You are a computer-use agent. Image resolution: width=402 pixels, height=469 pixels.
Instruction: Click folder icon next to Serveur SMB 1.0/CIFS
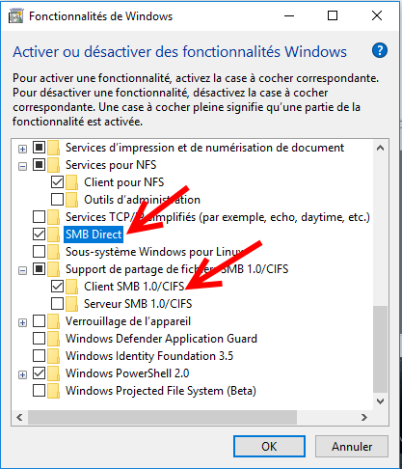tap(72, 304)
